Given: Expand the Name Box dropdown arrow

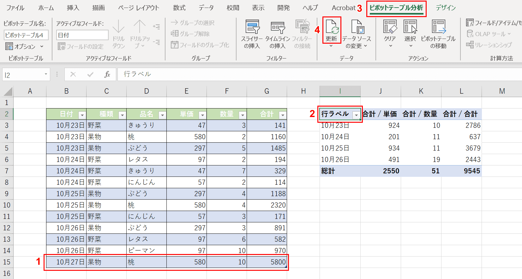Looking at the screenshot, I should tap(46, 74).
